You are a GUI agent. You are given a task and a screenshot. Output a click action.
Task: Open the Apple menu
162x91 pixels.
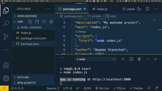pos(2,1)
